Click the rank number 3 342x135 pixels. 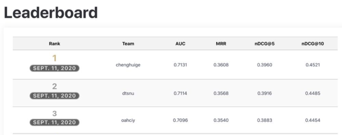point(54,114)
